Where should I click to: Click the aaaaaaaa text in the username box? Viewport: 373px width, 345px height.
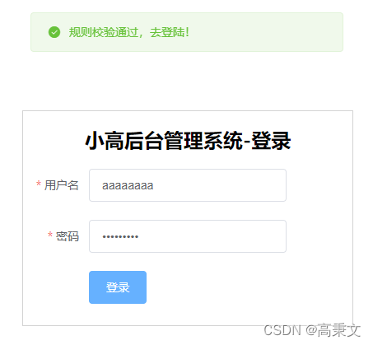point(128,186)
